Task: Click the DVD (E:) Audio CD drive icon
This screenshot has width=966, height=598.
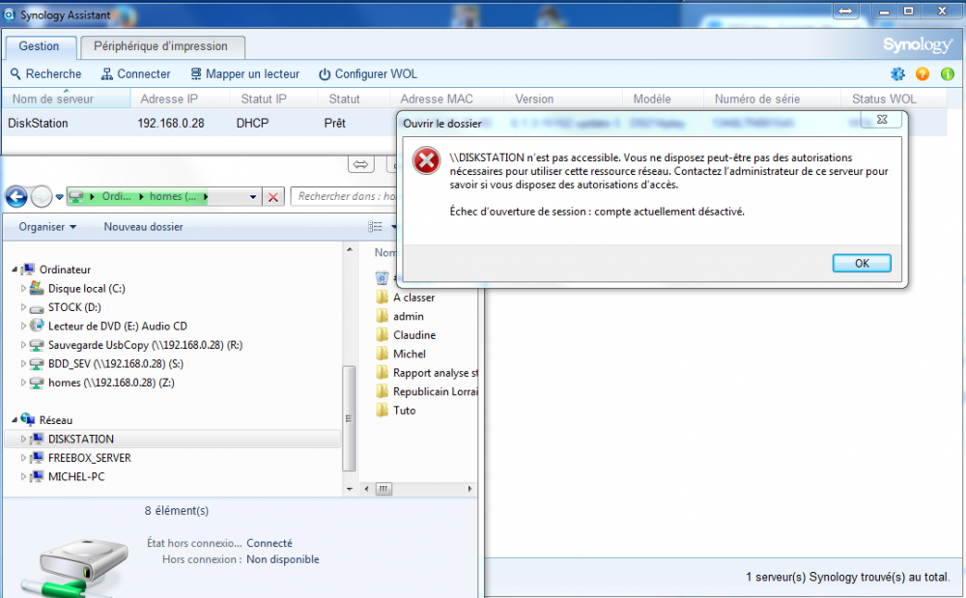Action: (x=37, y=326)
